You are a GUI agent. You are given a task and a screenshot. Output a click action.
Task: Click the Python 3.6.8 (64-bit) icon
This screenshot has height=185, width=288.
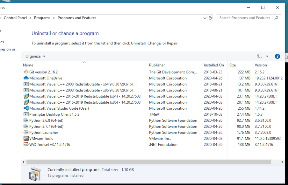[x=26, y=120]
